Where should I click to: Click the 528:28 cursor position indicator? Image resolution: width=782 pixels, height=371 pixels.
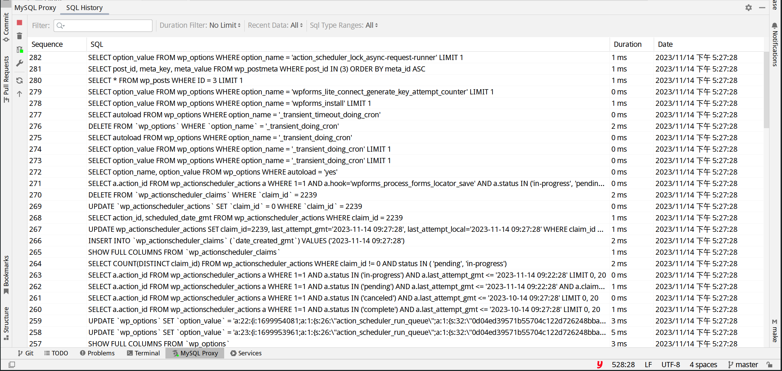(623, 364)
